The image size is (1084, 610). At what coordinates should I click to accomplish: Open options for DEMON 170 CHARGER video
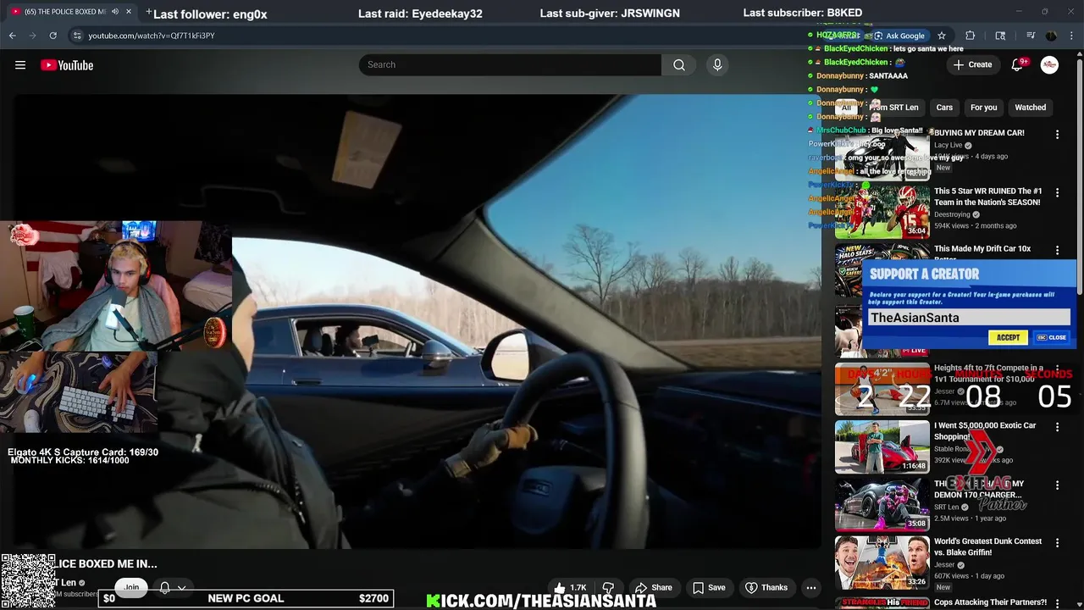tap(1057, 485)
